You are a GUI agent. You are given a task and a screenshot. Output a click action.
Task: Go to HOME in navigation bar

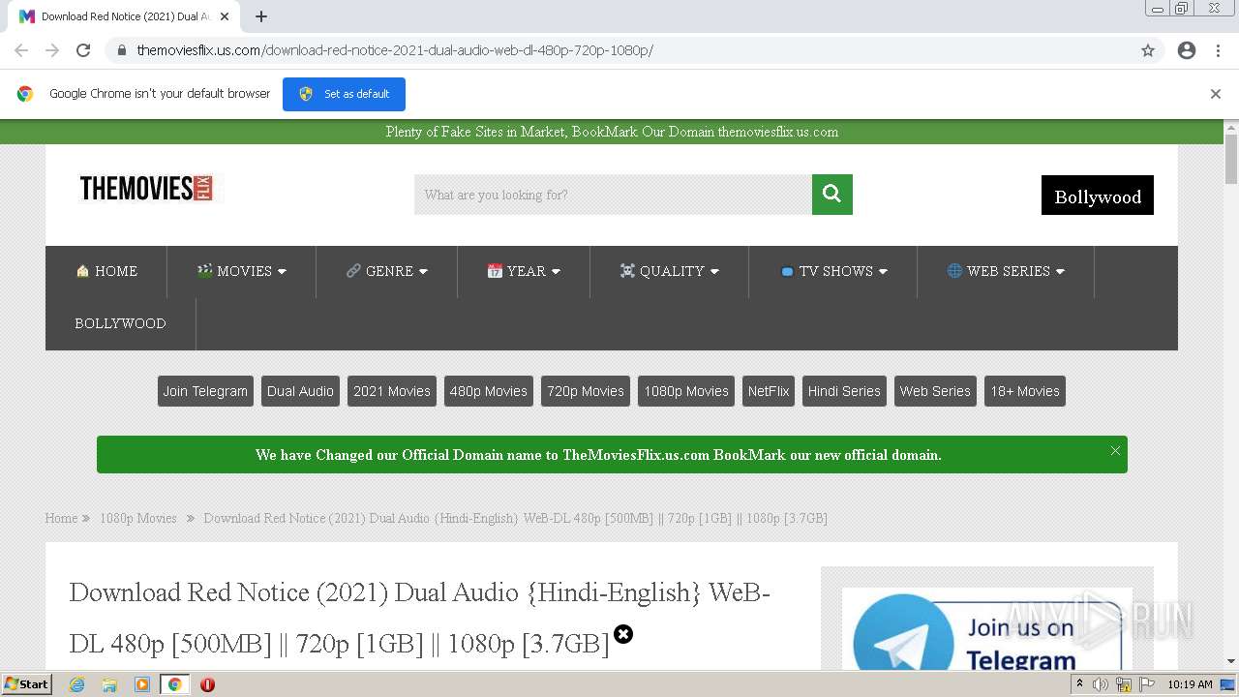pos(106,271)
